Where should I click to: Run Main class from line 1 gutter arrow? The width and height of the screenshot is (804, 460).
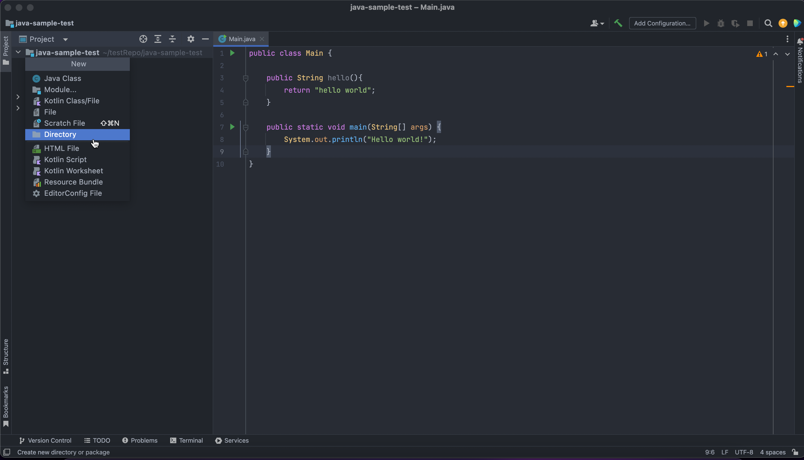[233, 53]
